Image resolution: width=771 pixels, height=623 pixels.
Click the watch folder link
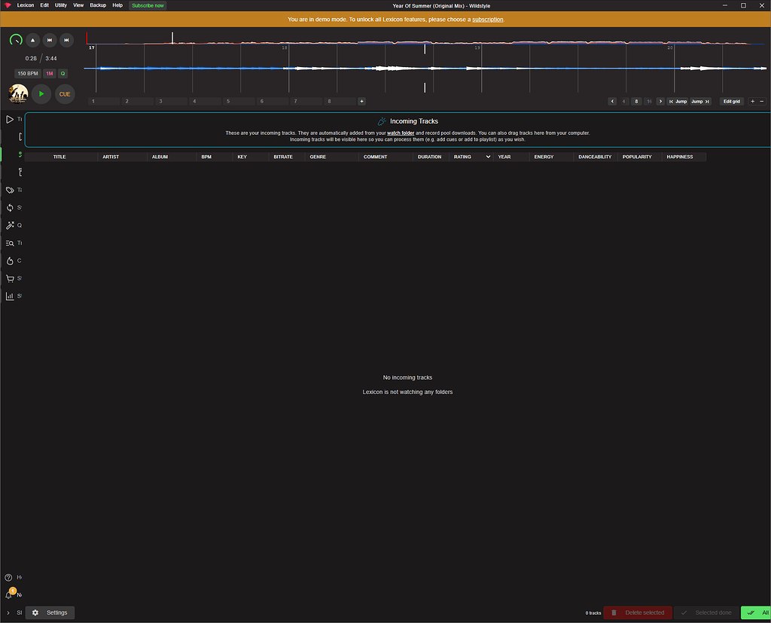(401, 133)
